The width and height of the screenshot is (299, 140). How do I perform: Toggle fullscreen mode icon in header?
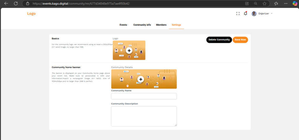238,13
